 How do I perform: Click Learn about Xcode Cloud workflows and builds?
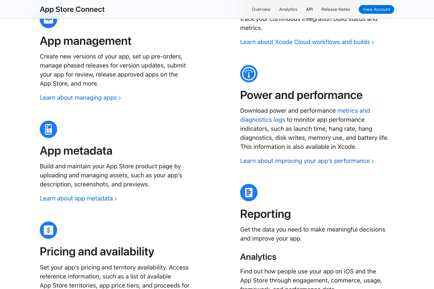pyautogui.click(x=305, y=42)
